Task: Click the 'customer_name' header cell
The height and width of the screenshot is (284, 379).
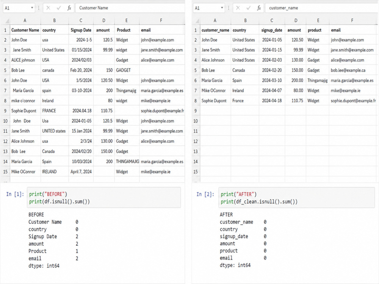Action: click(215, 30)
